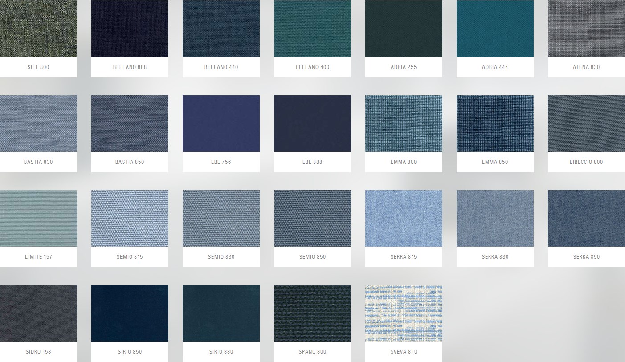The height and width of the screenshot is (362, 625).
Task: Click the BASTIA 850 label text
Action: (x=130, y=162)
